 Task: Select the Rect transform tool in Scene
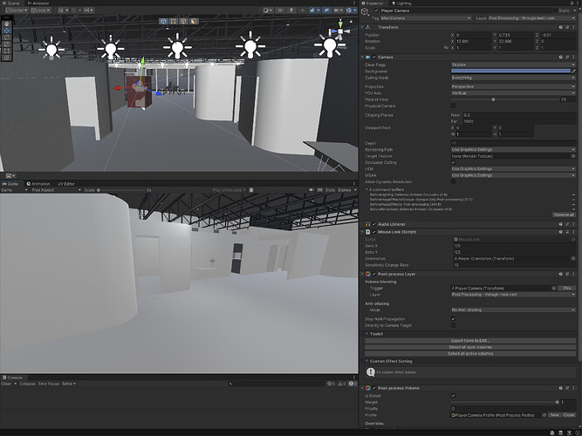pyautogui.click(x=6, y=51)
